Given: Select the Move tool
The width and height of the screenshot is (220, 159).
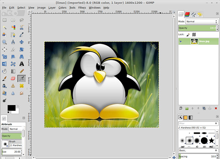Looking at the screenshot, I should pos(22,42).
